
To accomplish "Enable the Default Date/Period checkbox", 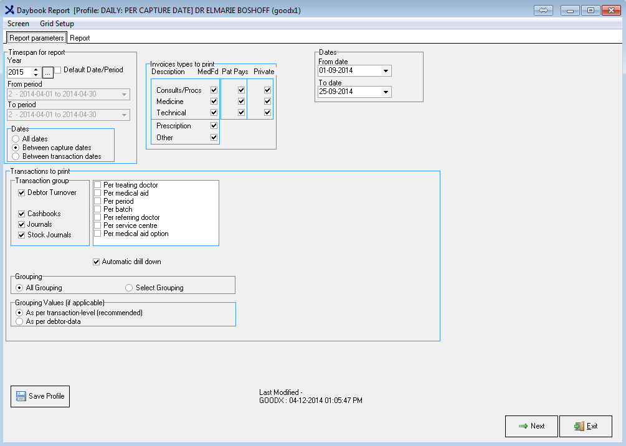I will [x=58, y=70].
